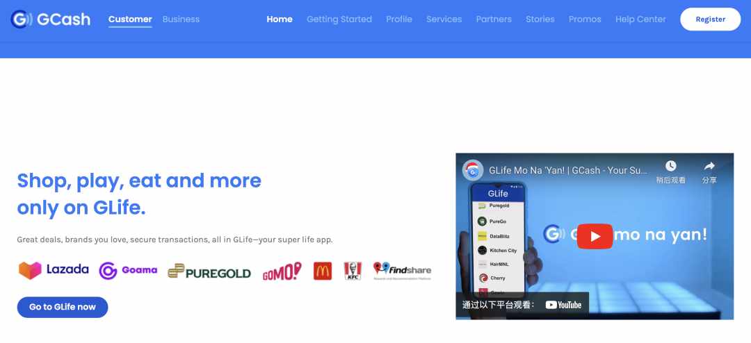This screenshot has height=343, width=751.
Task: Click the Register button
Action: (x=710, y=19)
